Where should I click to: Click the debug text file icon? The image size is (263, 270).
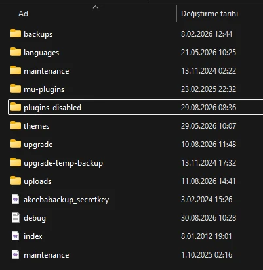[x=16, y=217]
